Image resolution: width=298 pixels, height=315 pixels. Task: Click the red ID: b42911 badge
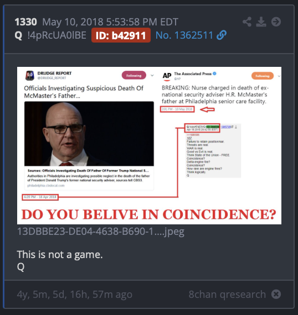[121, 35]
